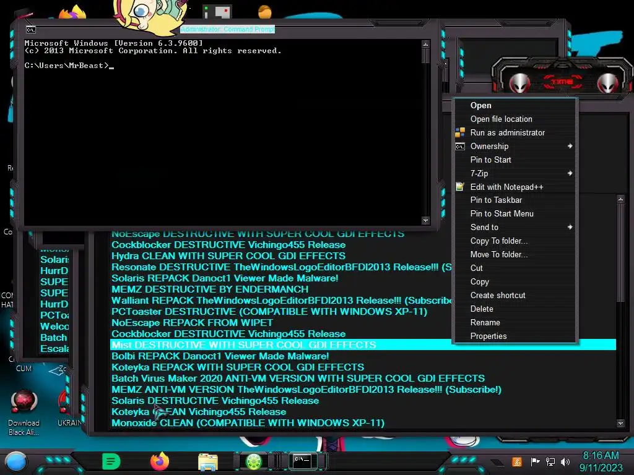Open Action Center flag icon

(535, 461)
